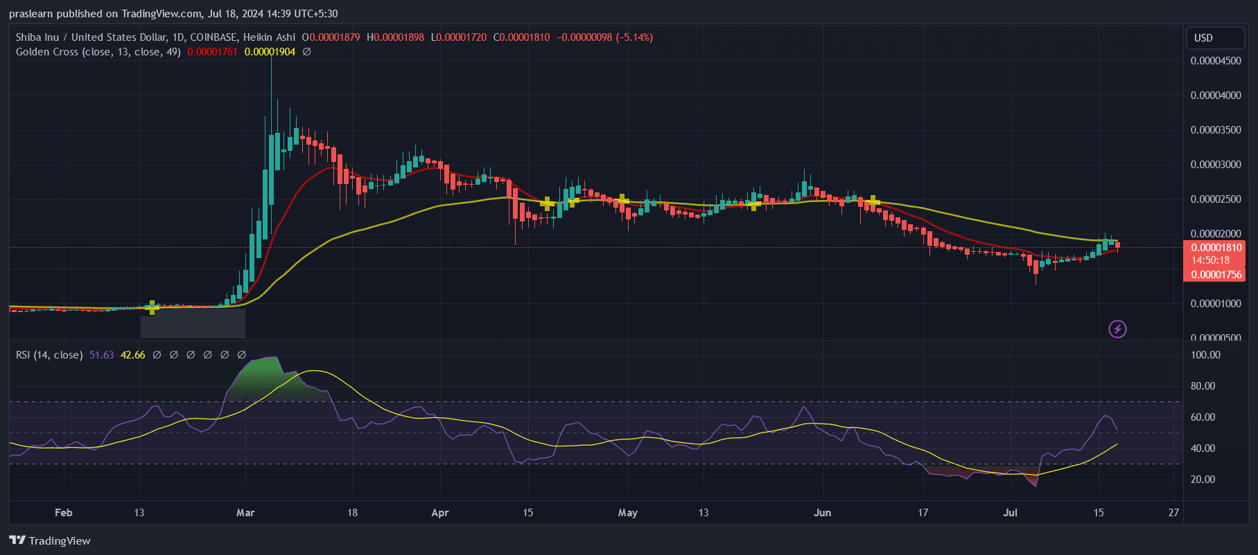Open the RSI (14, close) indicator legend

(x=49, y=355)
